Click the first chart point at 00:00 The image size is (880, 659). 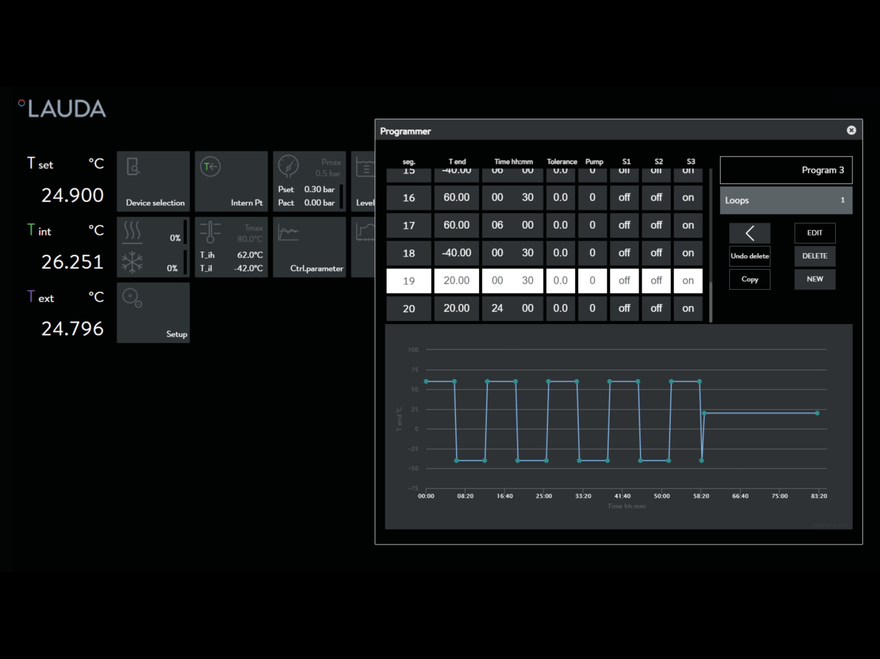[x=426, y=381]
